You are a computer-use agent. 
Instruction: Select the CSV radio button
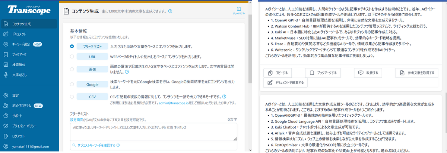[x=72, y=96]
